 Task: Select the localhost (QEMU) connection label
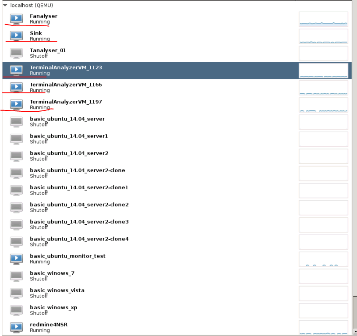[x=32, y=5]
